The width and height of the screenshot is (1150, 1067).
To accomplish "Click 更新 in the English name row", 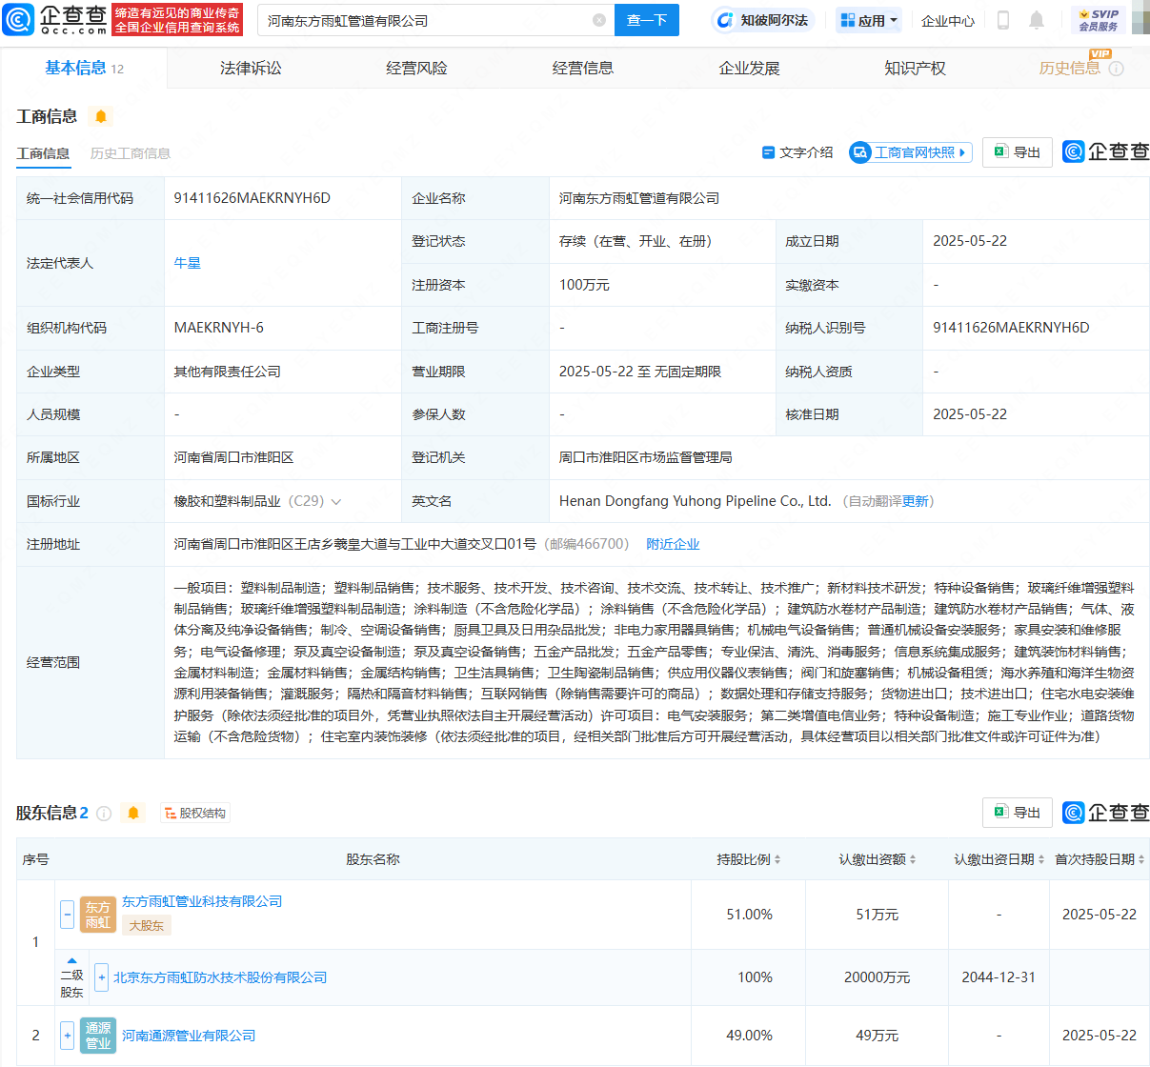I will (x=916, y=501).
